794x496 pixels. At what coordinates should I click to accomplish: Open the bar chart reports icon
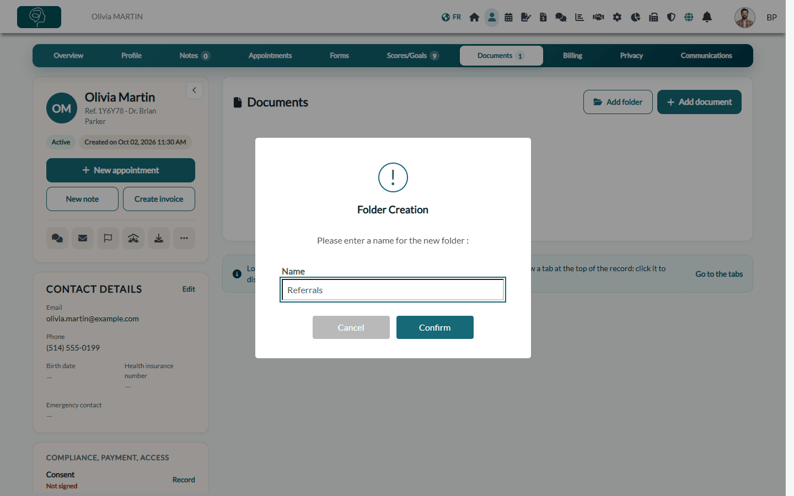(x=580, y=17)
